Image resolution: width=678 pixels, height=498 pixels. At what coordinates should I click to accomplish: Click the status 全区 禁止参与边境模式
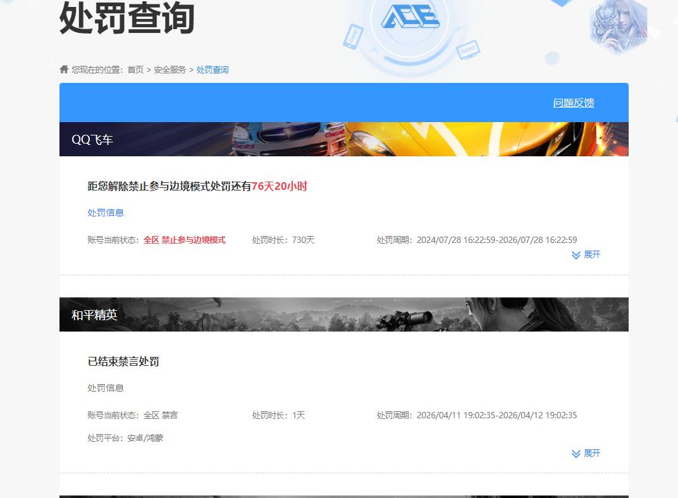[x=185, y=240]
